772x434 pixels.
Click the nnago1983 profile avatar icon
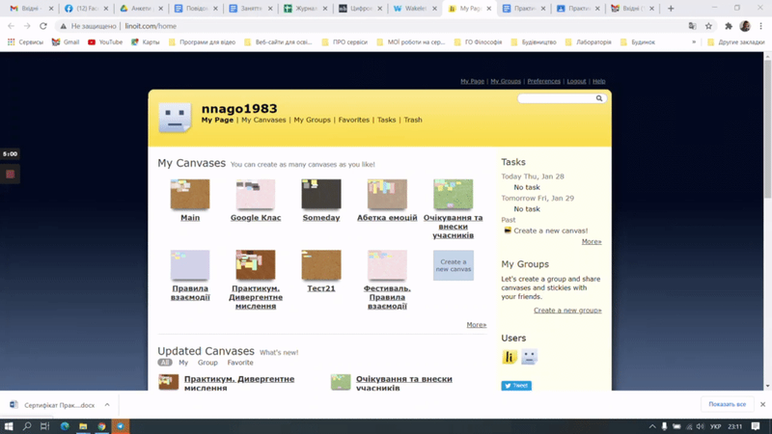coord(175,117)
